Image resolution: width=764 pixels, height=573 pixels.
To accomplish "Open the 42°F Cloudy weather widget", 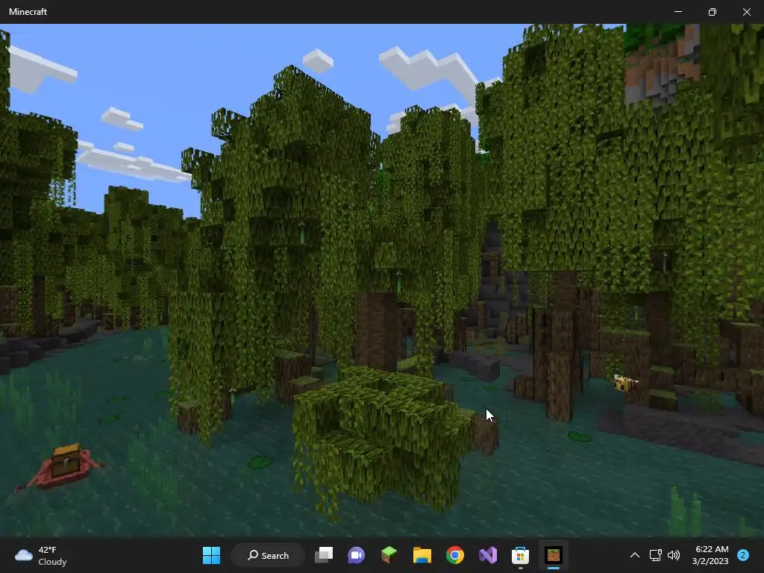I will 41,555.
